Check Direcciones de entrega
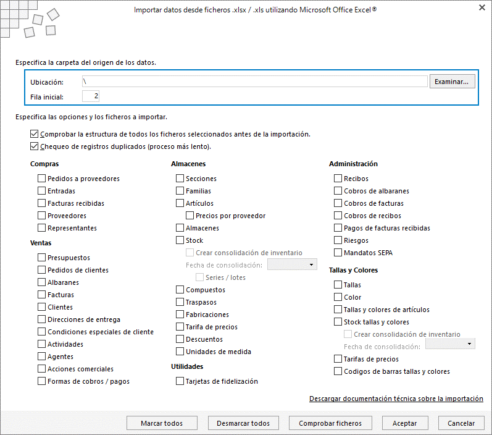Viewport: 492px width, 435px height. [x=42, y=319]
